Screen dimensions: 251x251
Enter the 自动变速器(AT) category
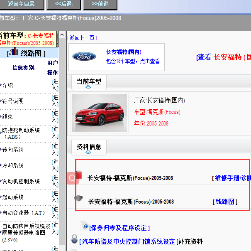[x=55, y=213]
